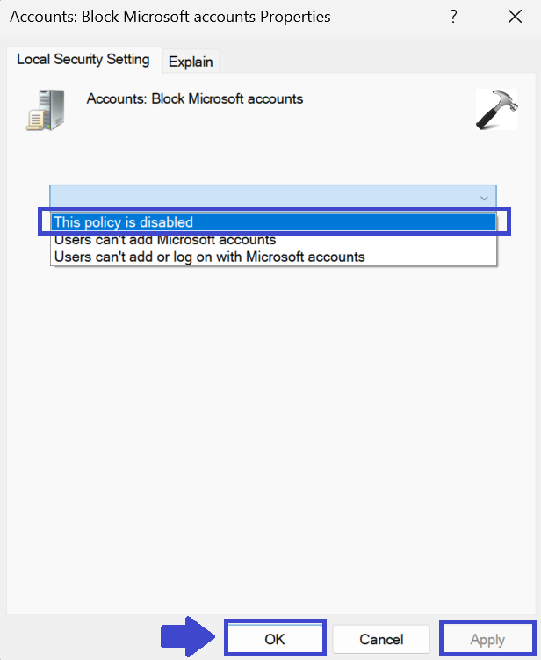Image resolution: width=541 pixels, height=660 pixels.
Task: Switch to the Explain tab
Action: pos(191,62)
